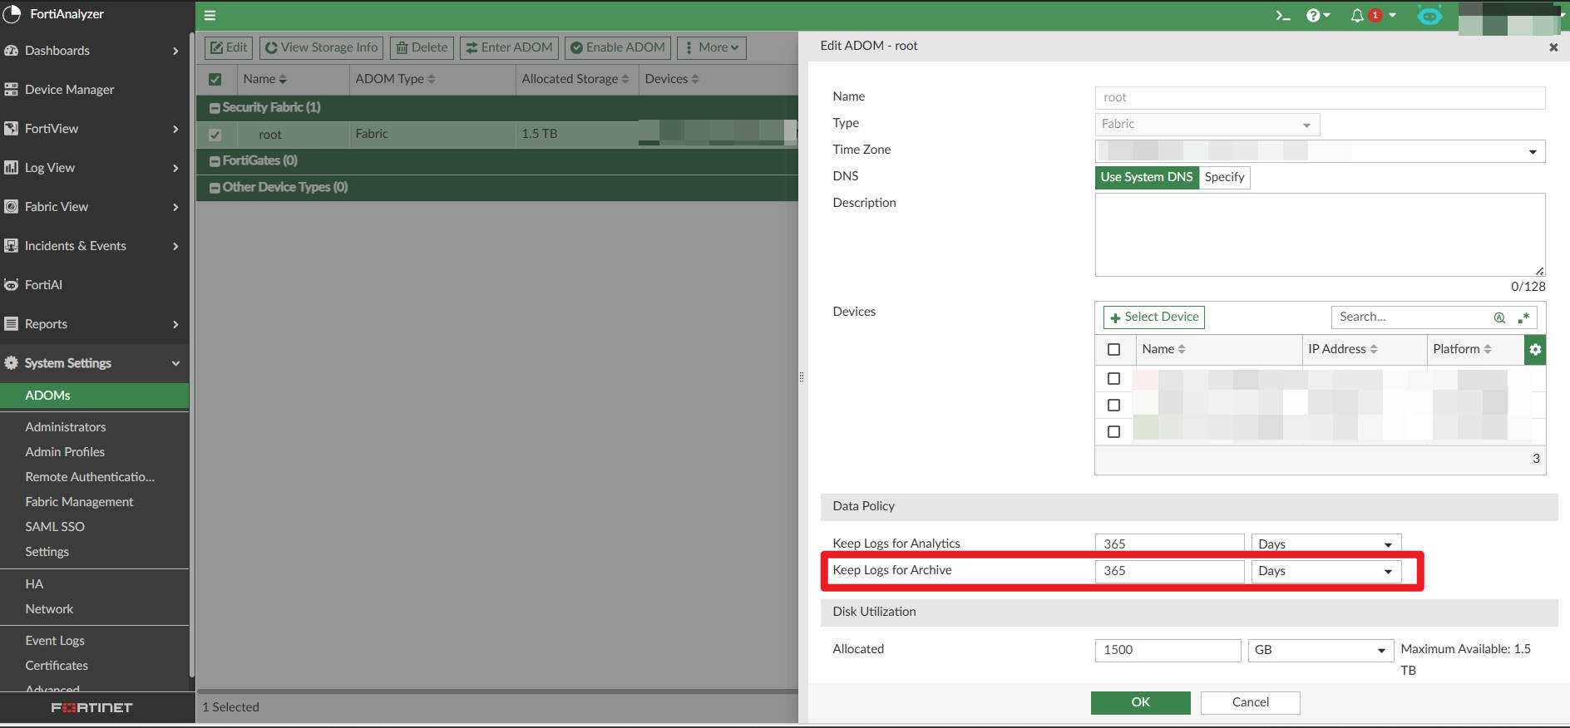Collapse the Other Device Types (0) group
The width and height of the screenshot is (1570, 728).
(215, 188)
